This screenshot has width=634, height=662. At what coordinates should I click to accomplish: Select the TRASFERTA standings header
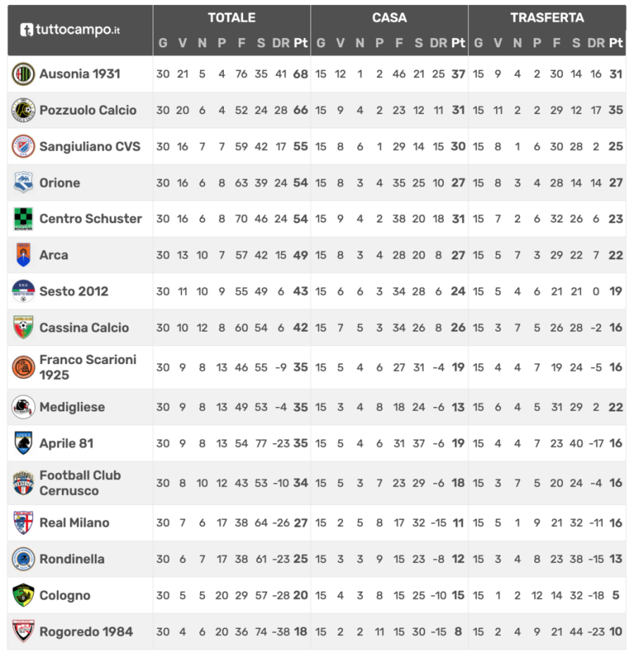pyautogui.click(x=547, y=18)
